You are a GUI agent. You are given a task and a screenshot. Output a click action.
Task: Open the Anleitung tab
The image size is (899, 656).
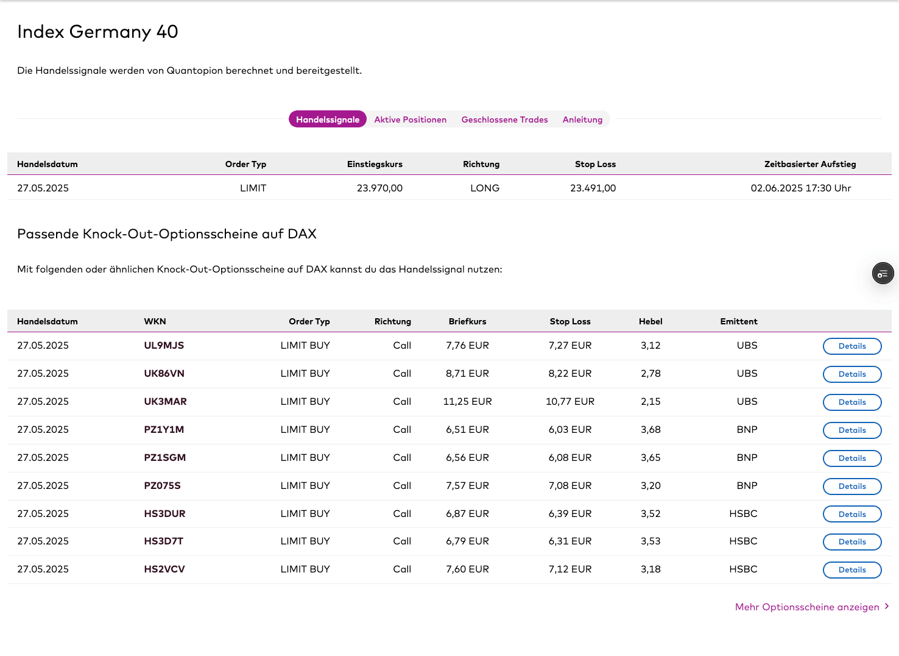point(583,119)
